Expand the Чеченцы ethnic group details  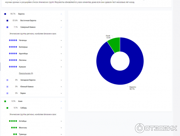61,40
